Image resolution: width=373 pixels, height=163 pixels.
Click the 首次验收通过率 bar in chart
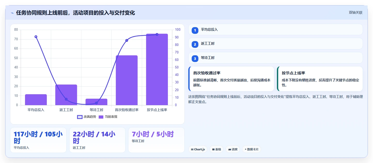127,80
